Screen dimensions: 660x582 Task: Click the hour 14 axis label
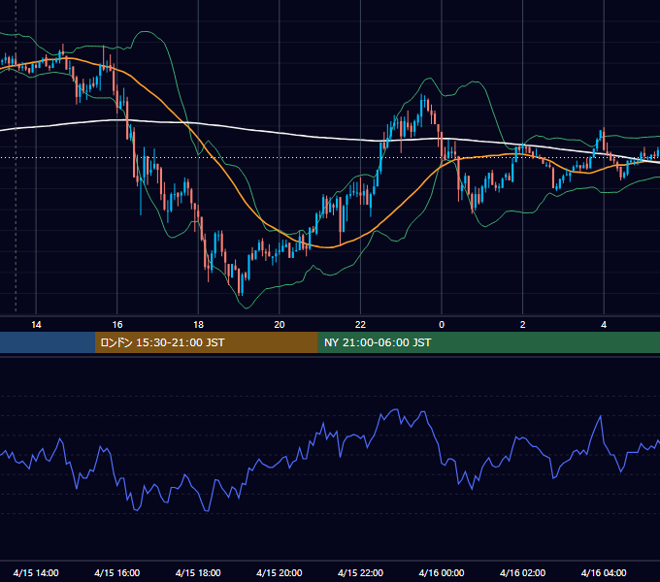click(x=36, y=325)
